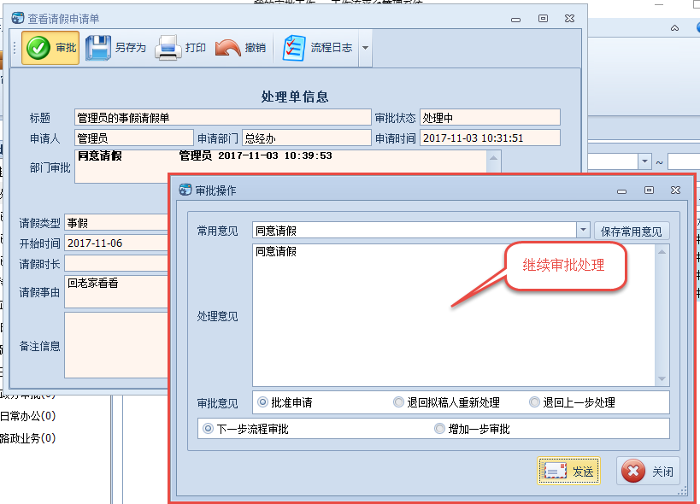This screenshot has width=700, height=504.
Task: Click the 审批 approve toolbar button
Action: (50, 48)
